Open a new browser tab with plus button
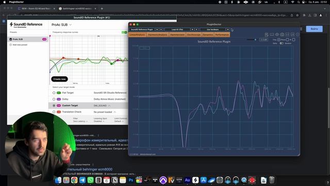The width and height of the screenshot is (330, 186). click(x=102, y=9)
